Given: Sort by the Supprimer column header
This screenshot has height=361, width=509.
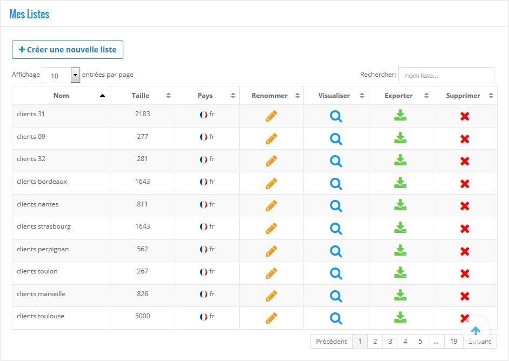Looking at the screenshot, I should pyautogui.click(x=465, y=95).
